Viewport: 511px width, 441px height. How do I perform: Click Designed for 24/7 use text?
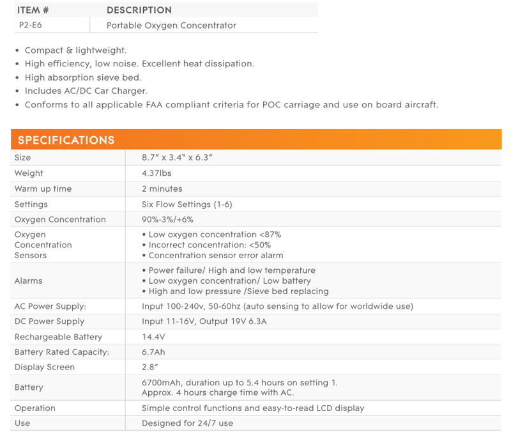pyautogui.click(x=187, y=423)
